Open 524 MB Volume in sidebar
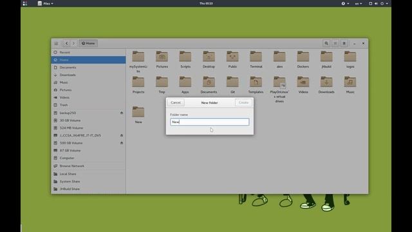412x232 pixels. [88, 128]
